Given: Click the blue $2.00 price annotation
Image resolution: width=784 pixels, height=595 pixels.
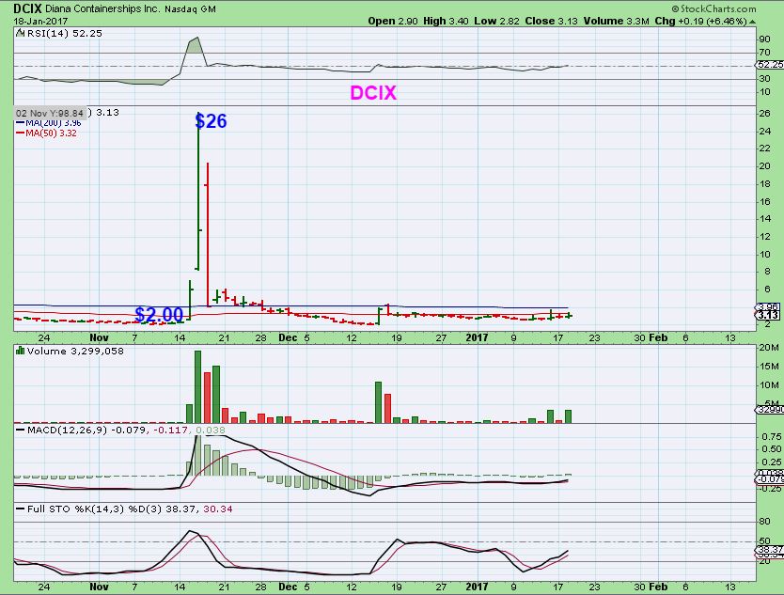Looking at the screenshot, I should coord(159,315).
